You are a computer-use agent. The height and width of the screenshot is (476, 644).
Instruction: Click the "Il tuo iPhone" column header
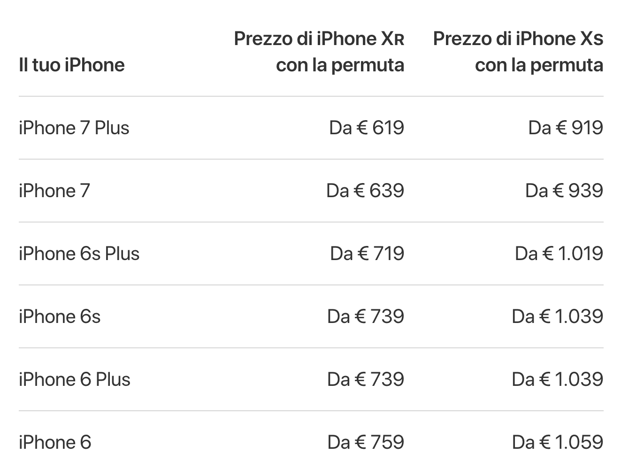coord(72,65)
